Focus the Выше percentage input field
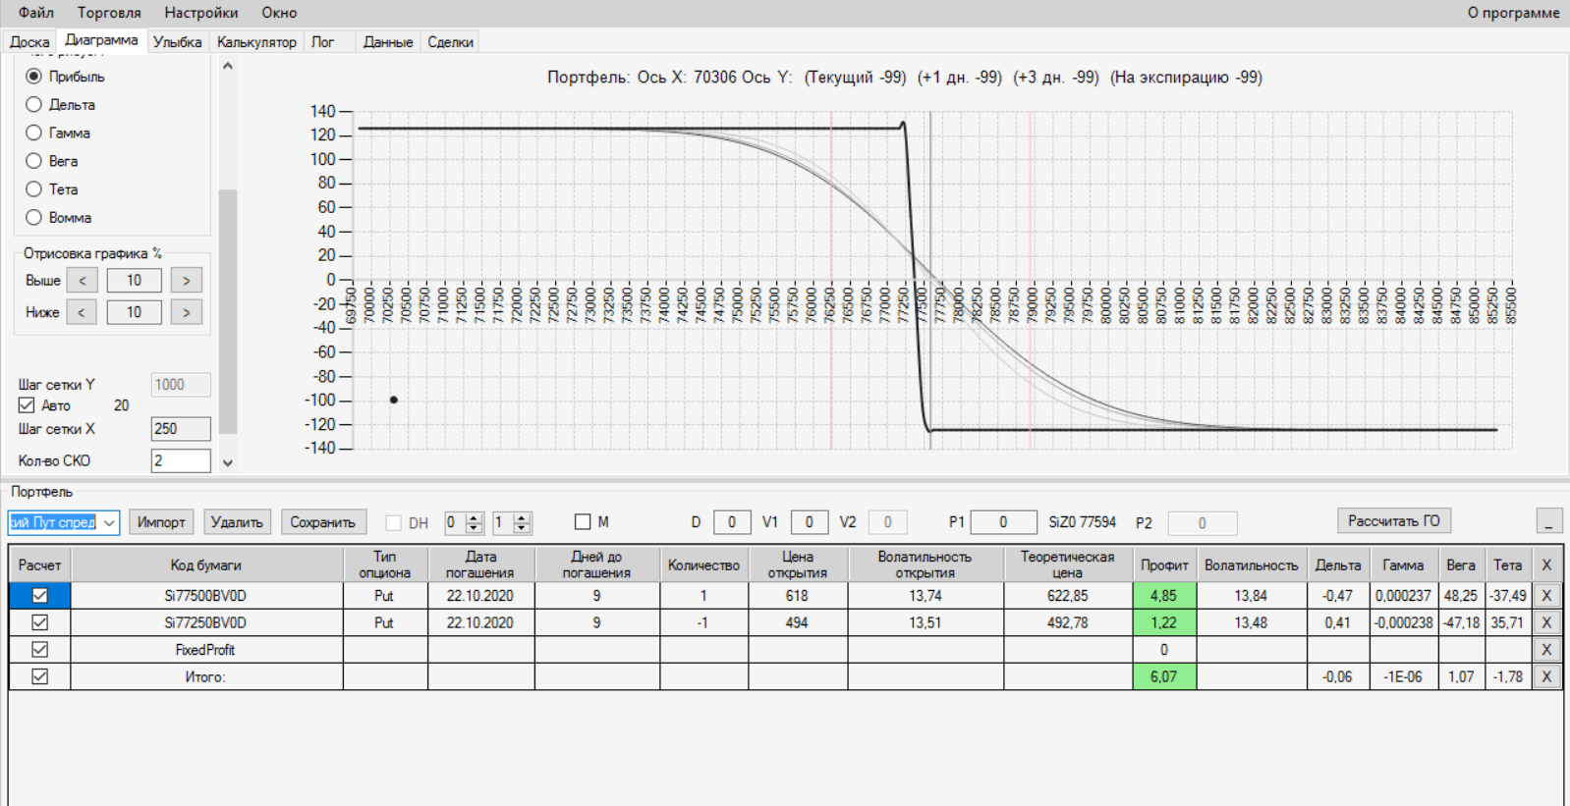Image resolution: width=1570 pixels, height=806 pixels. 134,281
